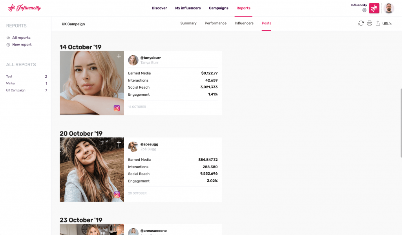Image resolution: width=402 pixels, height=235 pixels.
Task: Click the Influencity logo
Action: point(24,8)
